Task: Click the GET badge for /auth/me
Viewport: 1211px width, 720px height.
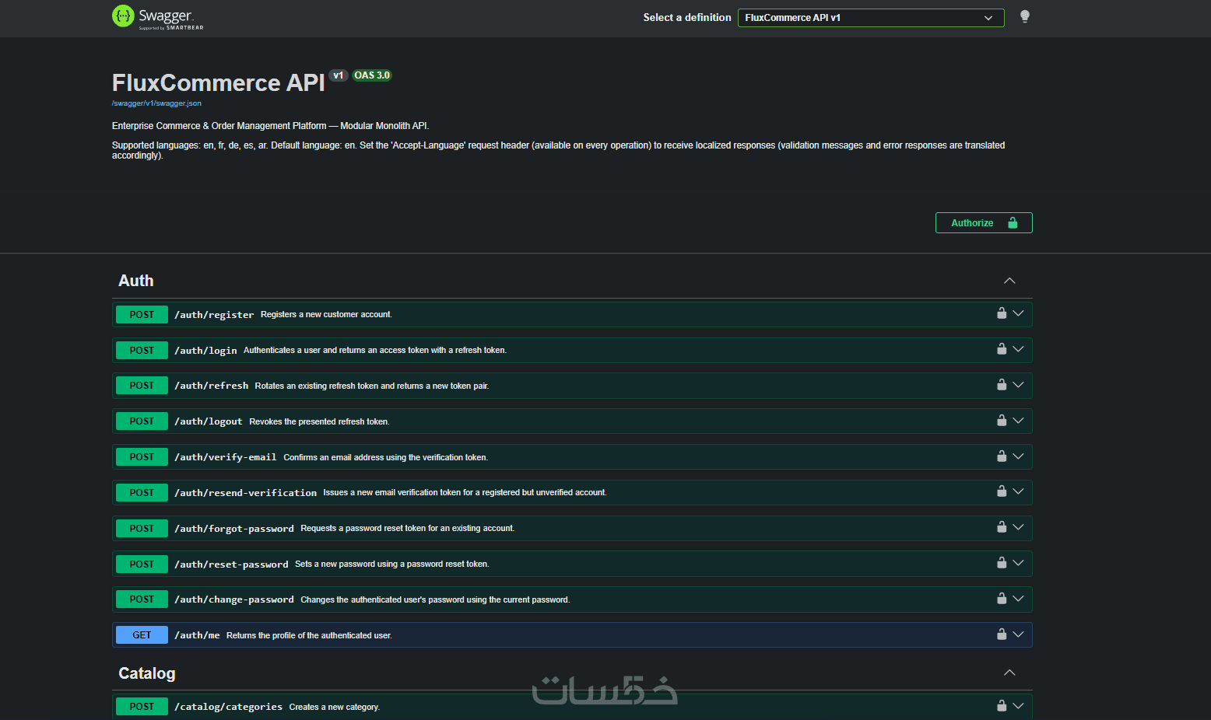Action: 142,635
